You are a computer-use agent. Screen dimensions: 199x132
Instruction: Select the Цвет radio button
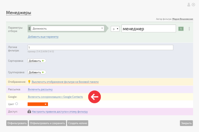[x=17, y=104]
